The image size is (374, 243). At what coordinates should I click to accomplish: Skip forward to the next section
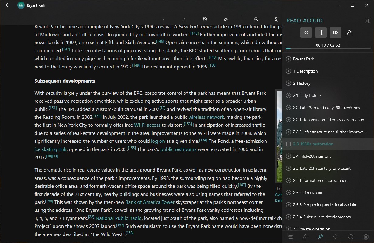pos(335,33)
